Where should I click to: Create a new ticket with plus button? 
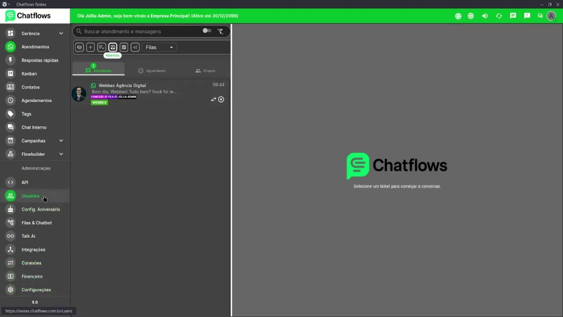click(90, 47)
